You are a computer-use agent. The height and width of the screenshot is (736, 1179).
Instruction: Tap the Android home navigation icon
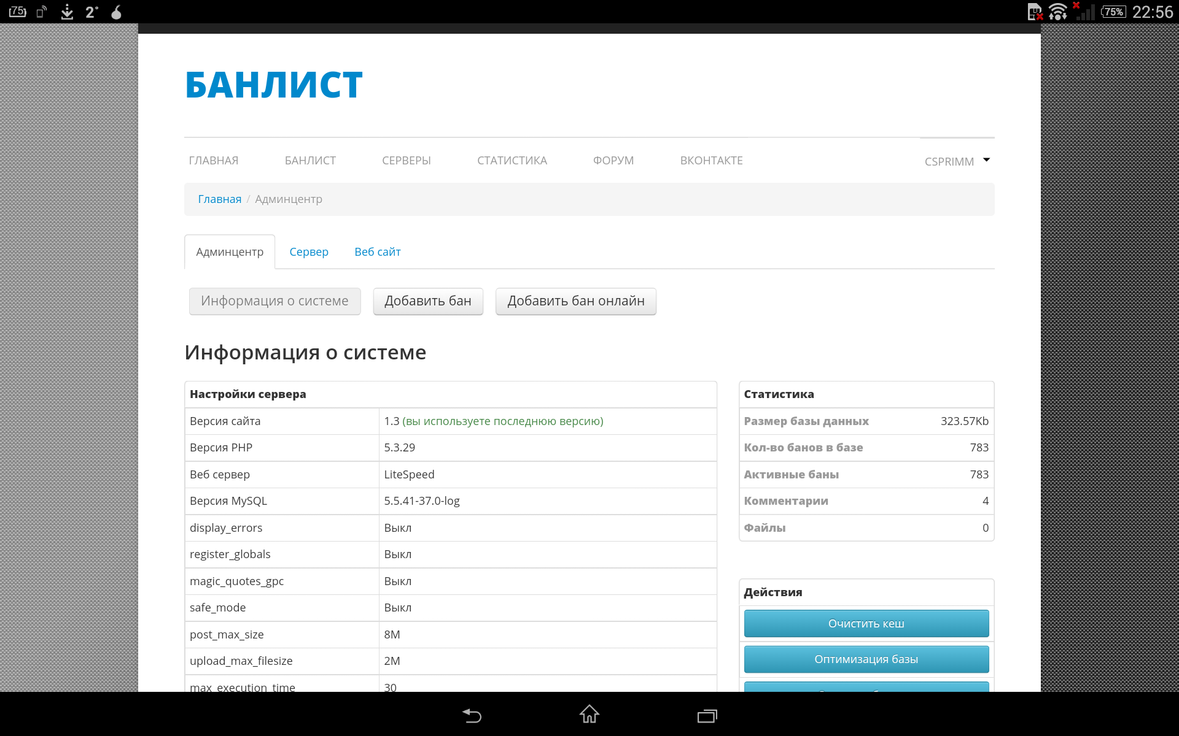[589, 714]
